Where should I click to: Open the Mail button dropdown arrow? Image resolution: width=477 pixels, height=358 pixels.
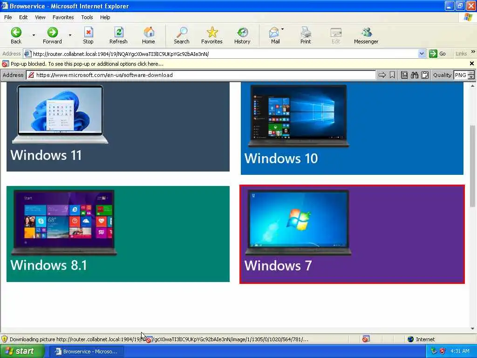283,29
